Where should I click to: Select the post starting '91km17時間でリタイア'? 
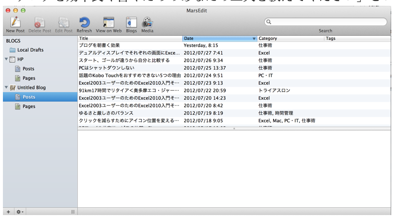pos(129,91)
